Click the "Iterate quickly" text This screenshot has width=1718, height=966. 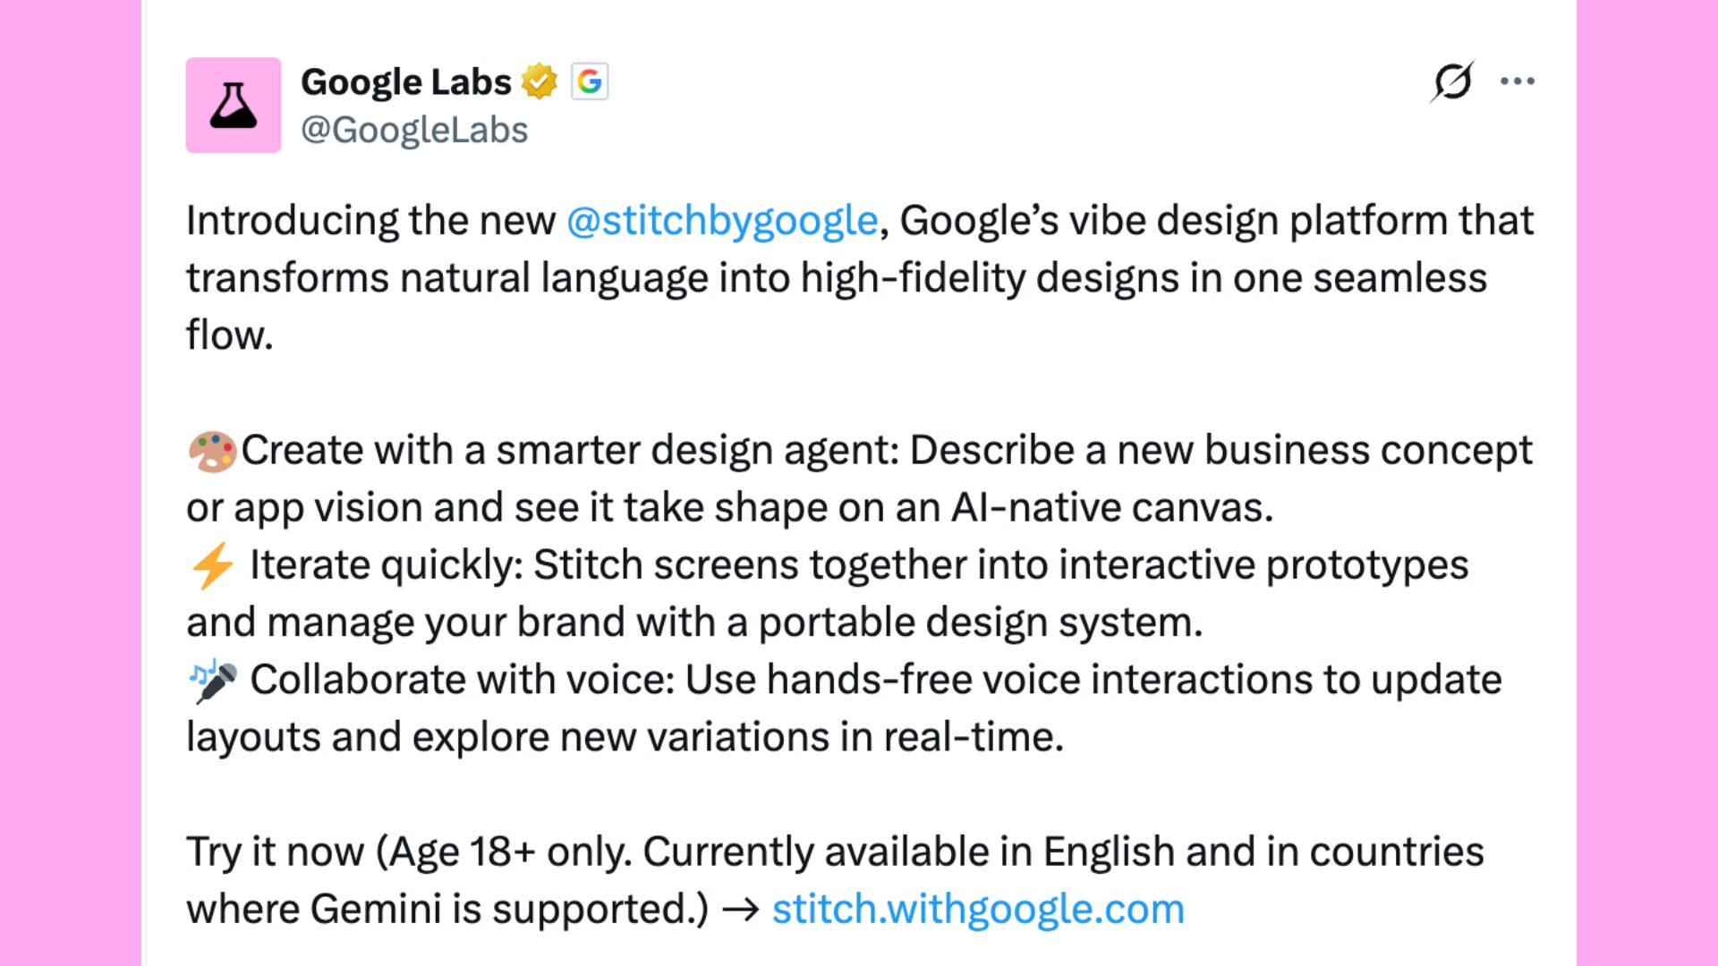[385, 565]
